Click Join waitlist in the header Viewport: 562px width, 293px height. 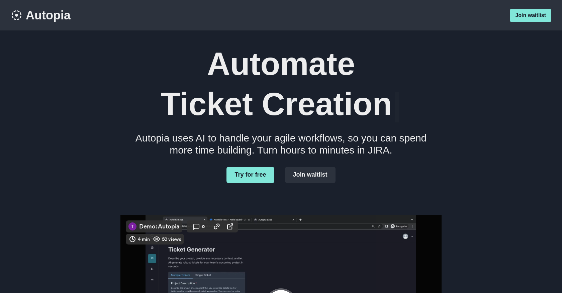pos(530,15)
